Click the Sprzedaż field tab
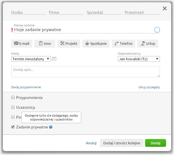 tap(104, 12)
